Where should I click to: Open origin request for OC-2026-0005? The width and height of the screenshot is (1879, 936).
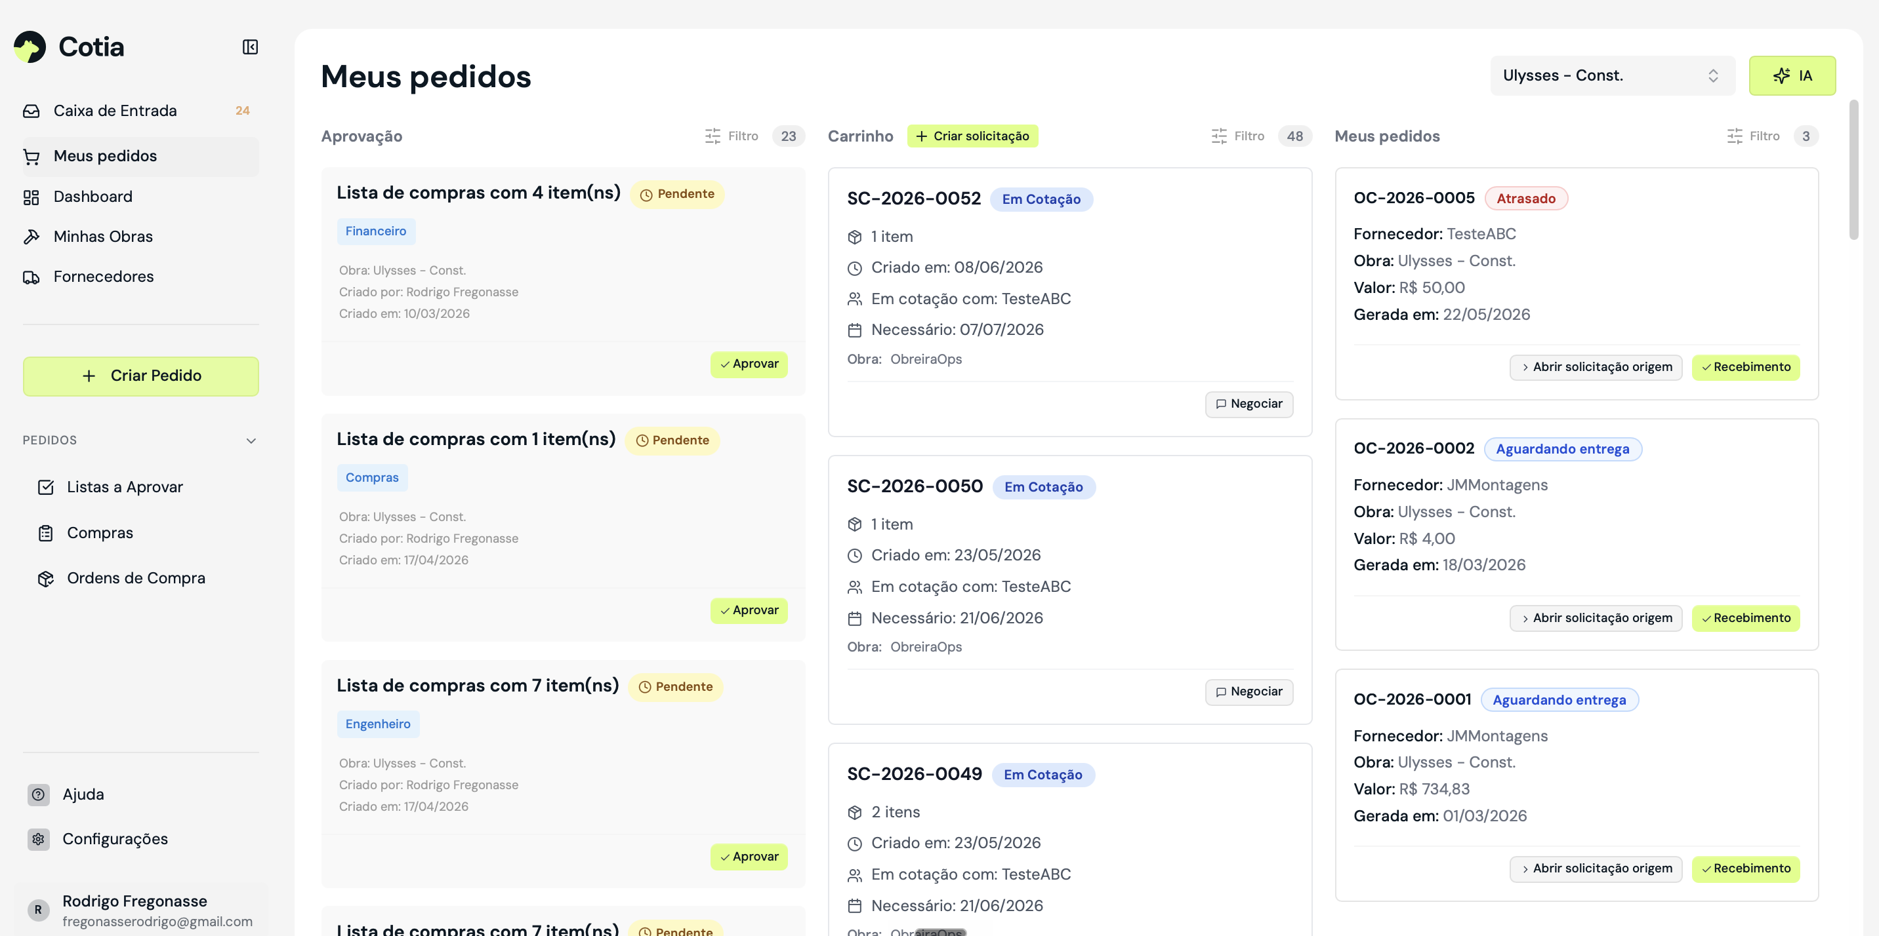pos(1596,368)
